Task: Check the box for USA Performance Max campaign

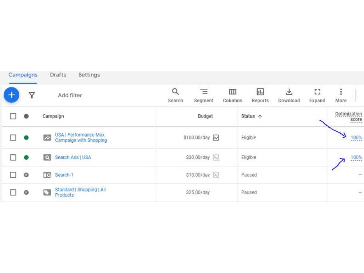Action: (x=13, y=138)
